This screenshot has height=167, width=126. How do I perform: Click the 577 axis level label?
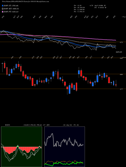pos(121,89)
